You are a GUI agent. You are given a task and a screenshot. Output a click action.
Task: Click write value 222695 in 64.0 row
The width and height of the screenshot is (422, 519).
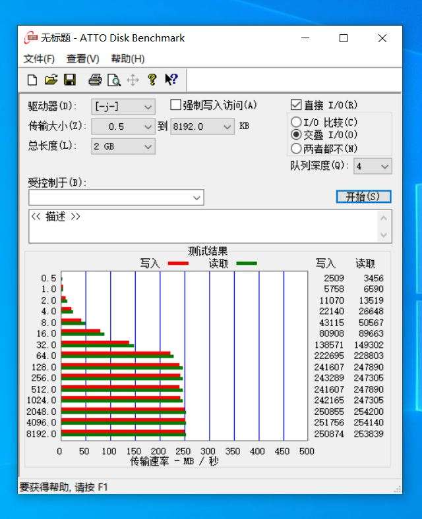pos(329,356)
